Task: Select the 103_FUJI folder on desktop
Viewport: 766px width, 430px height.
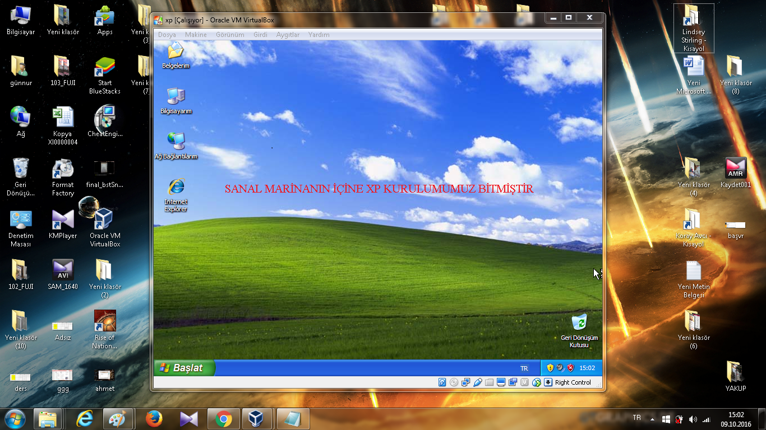Action: pyautogui.click(x=63, y=71)
